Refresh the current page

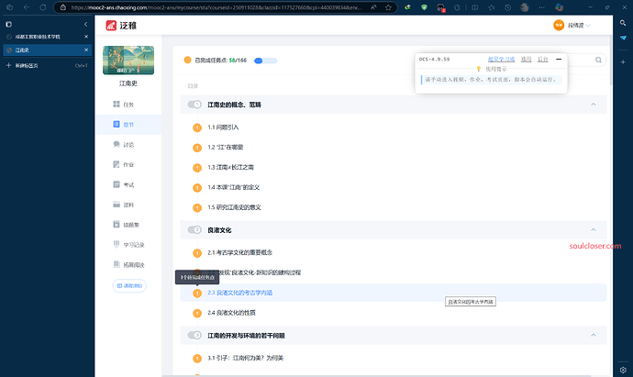tap(43, 7)
